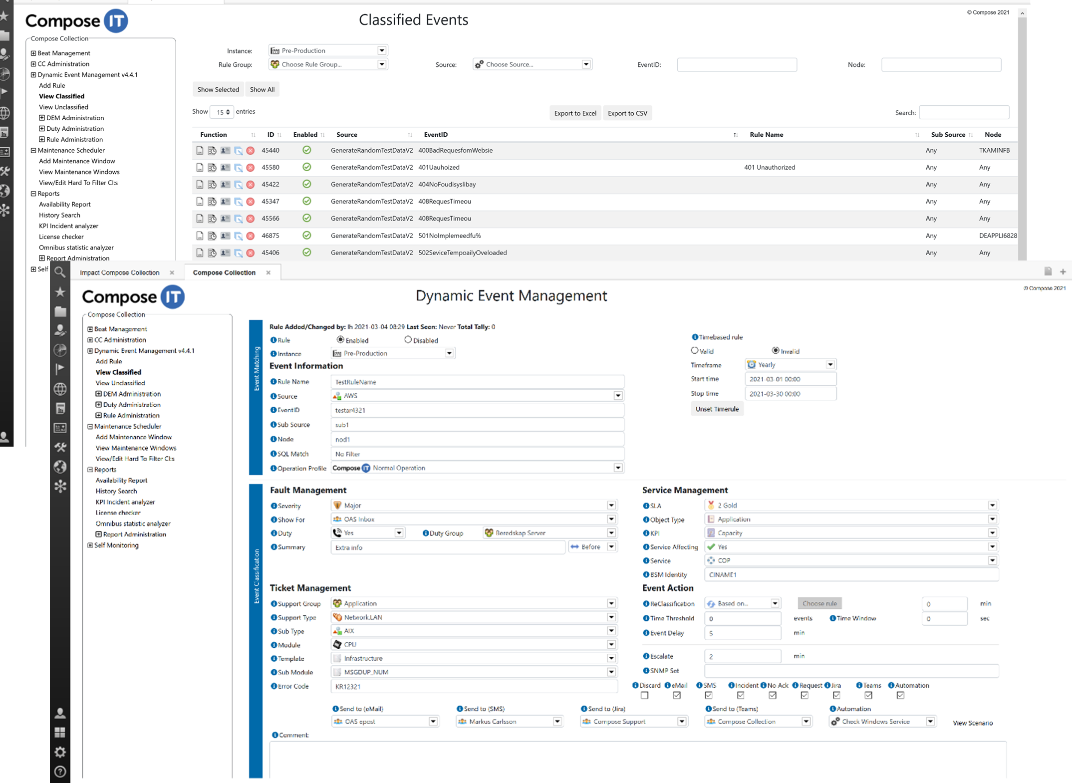Open the settings gear in the sidebar

click(x=60, y=752)
